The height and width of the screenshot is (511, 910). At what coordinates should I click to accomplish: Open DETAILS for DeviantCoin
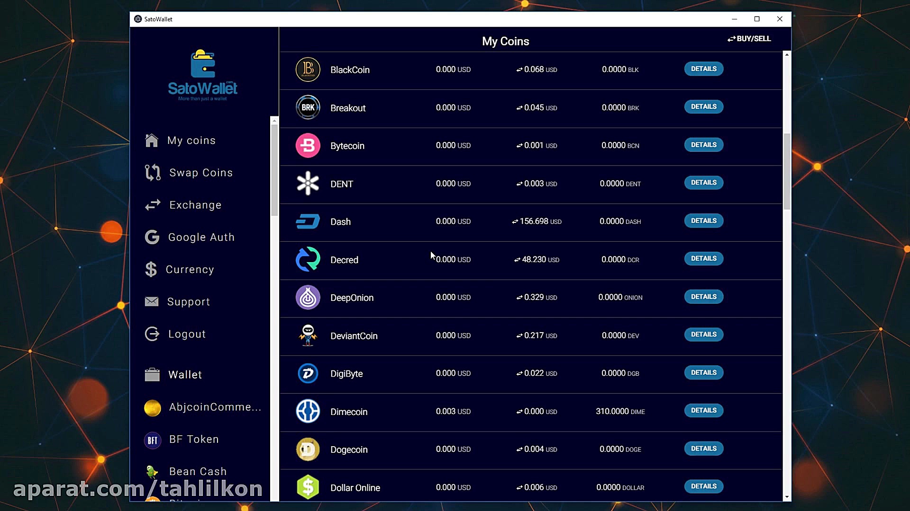[703, 335]
